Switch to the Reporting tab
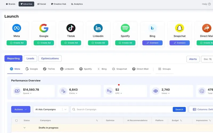This screenshot has height=133, width=213. tap(14, 59)
